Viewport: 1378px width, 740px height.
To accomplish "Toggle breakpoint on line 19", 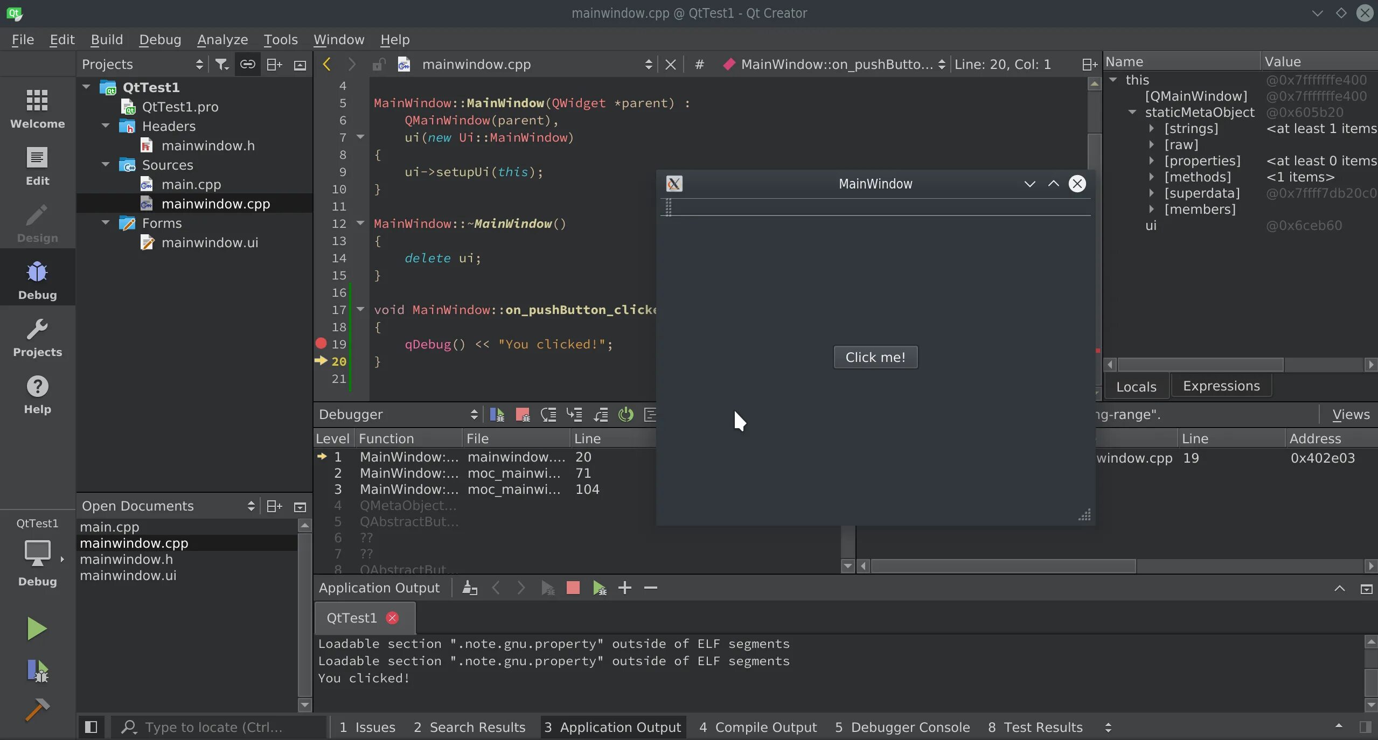I will click(x=319, y=344).
